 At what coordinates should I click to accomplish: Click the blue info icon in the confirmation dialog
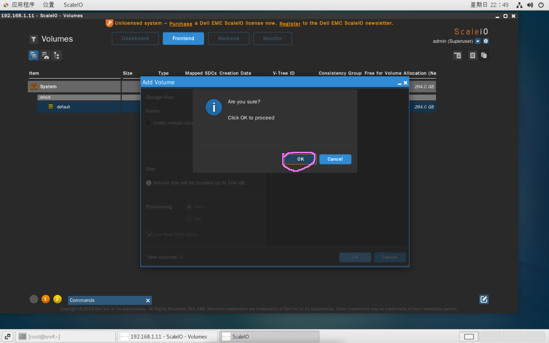tap(214, 107)
